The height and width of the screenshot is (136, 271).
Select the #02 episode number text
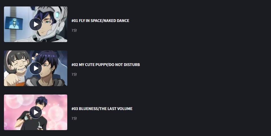tap(75, 65)
